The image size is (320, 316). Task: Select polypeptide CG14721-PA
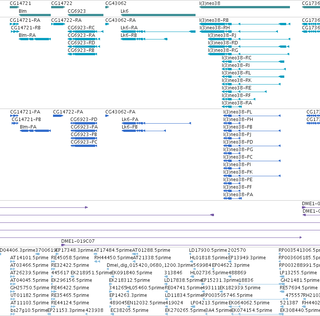click(25, 112)
